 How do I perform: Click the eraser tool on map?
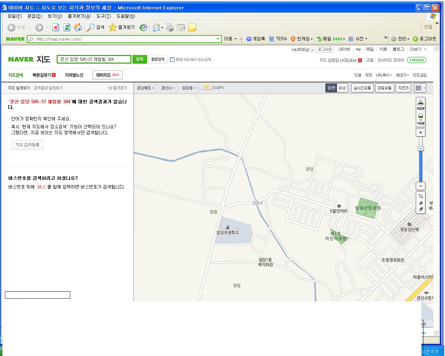tap(421, 209)
